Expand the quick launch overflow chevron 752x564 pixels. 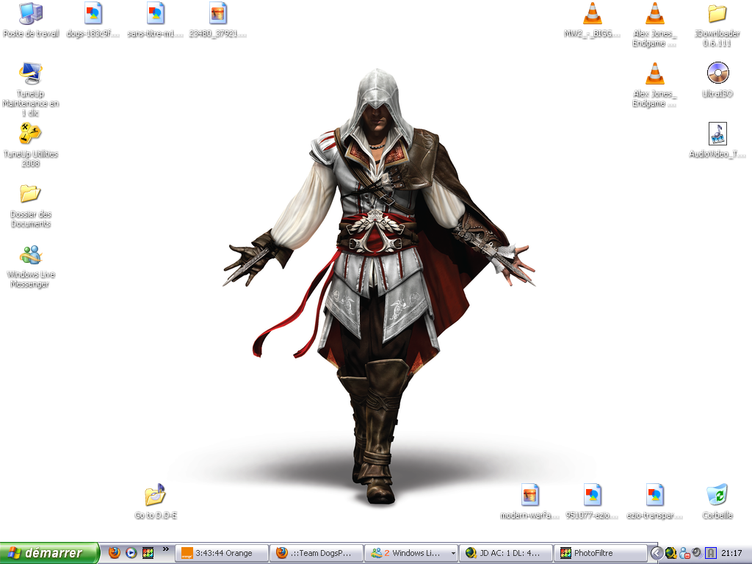click(165, 549)
